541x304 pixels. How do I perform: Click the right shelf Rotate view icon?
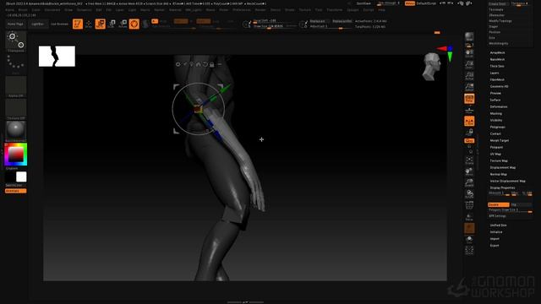[x=469, y=194]
